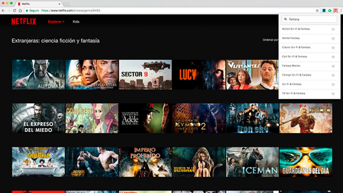
Task: Expand the Explorar dropdown
Action: coord(56,22)
